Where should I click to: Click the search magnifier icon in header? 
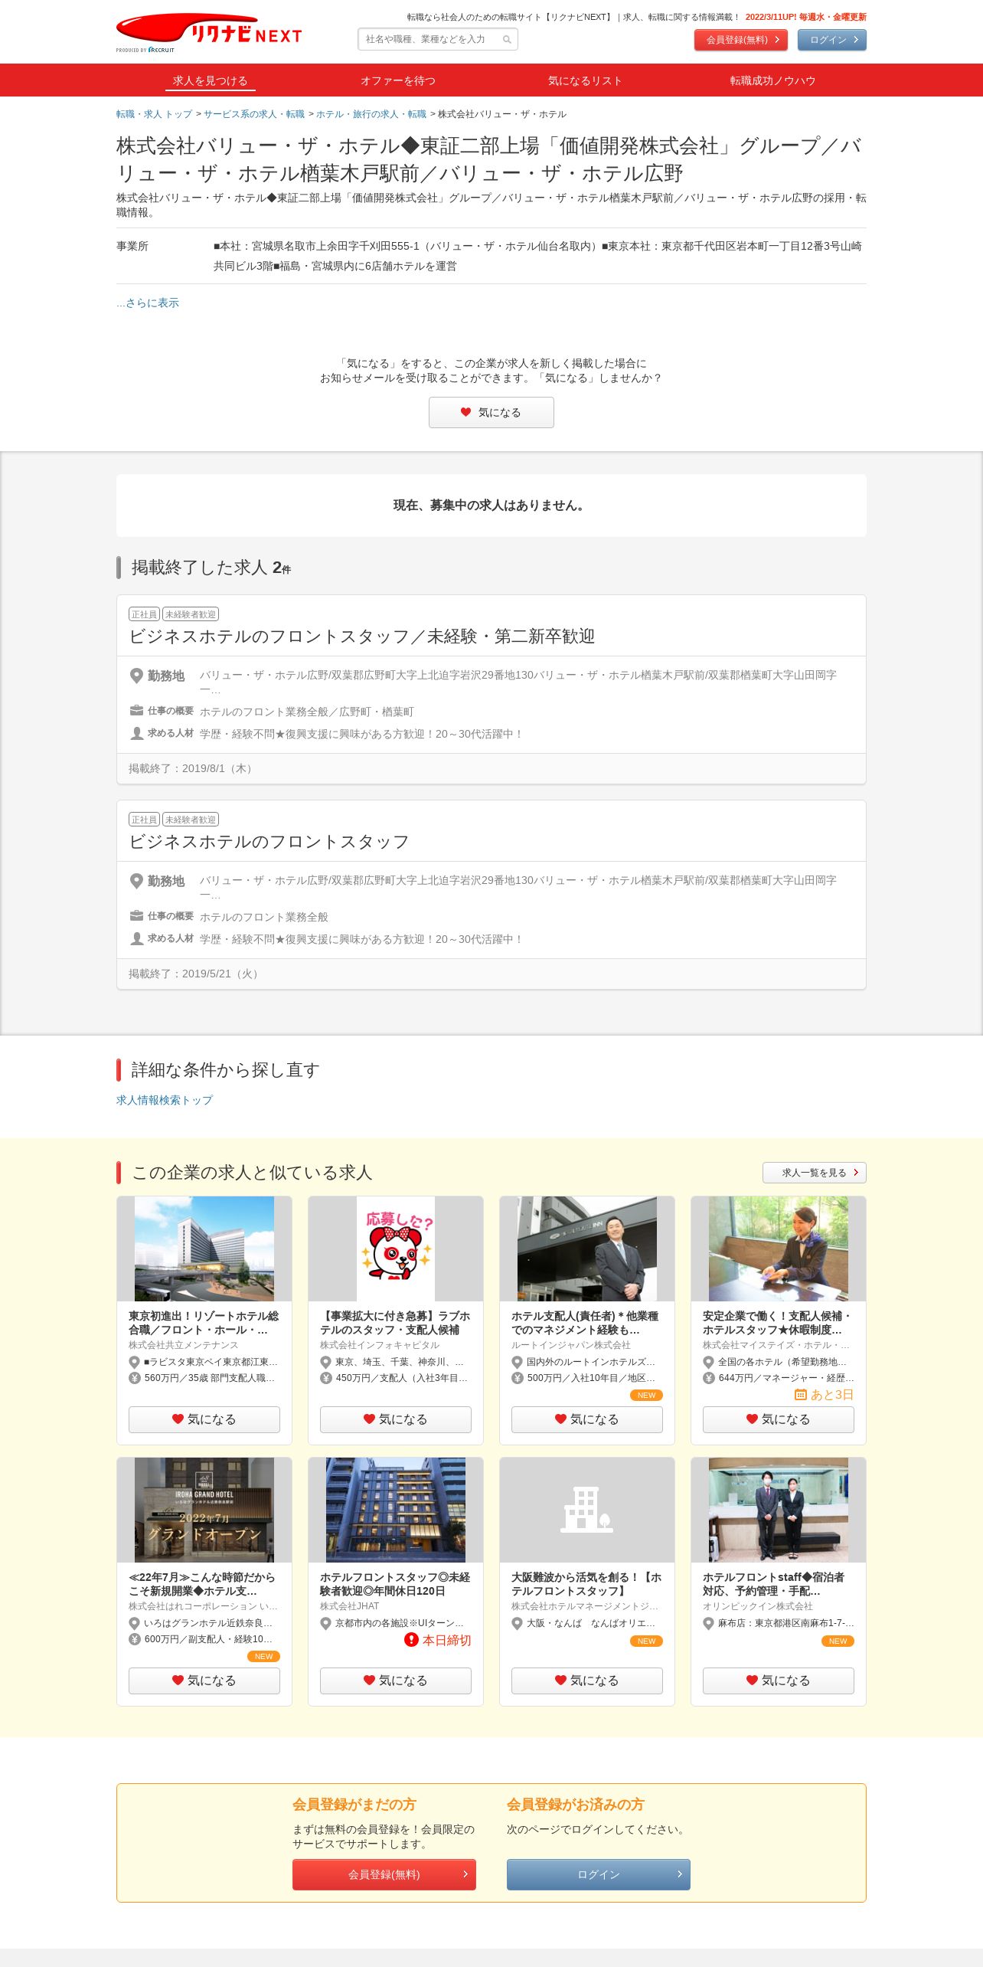click(x=507, y=40)
